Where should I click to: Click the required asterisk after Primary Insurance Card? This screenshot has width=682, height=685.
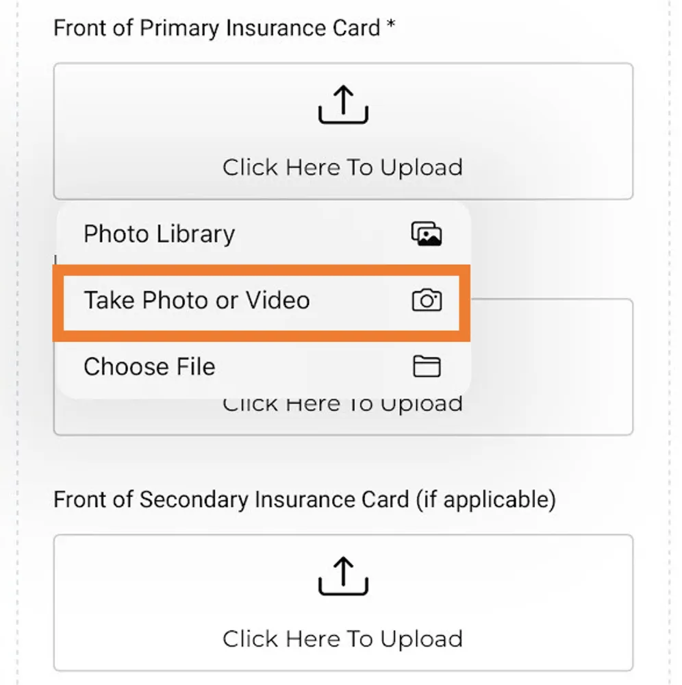pyautogui.click(x=391, y=25)
